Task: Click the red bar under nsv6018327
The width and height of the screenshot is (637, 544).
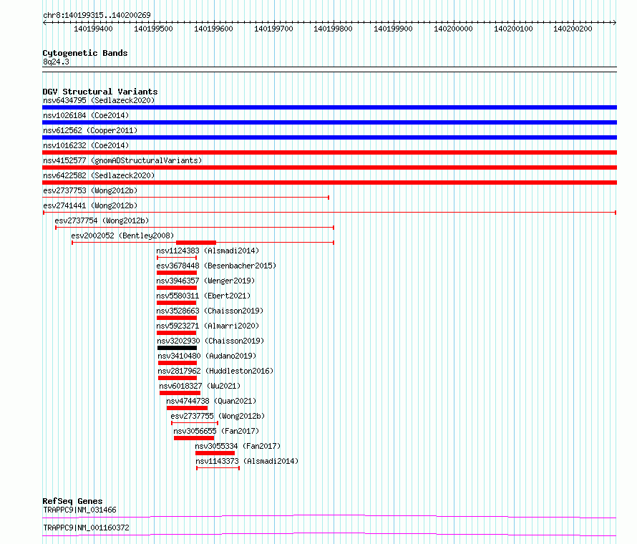Action: pyautogui.click(x=180, y=393)
